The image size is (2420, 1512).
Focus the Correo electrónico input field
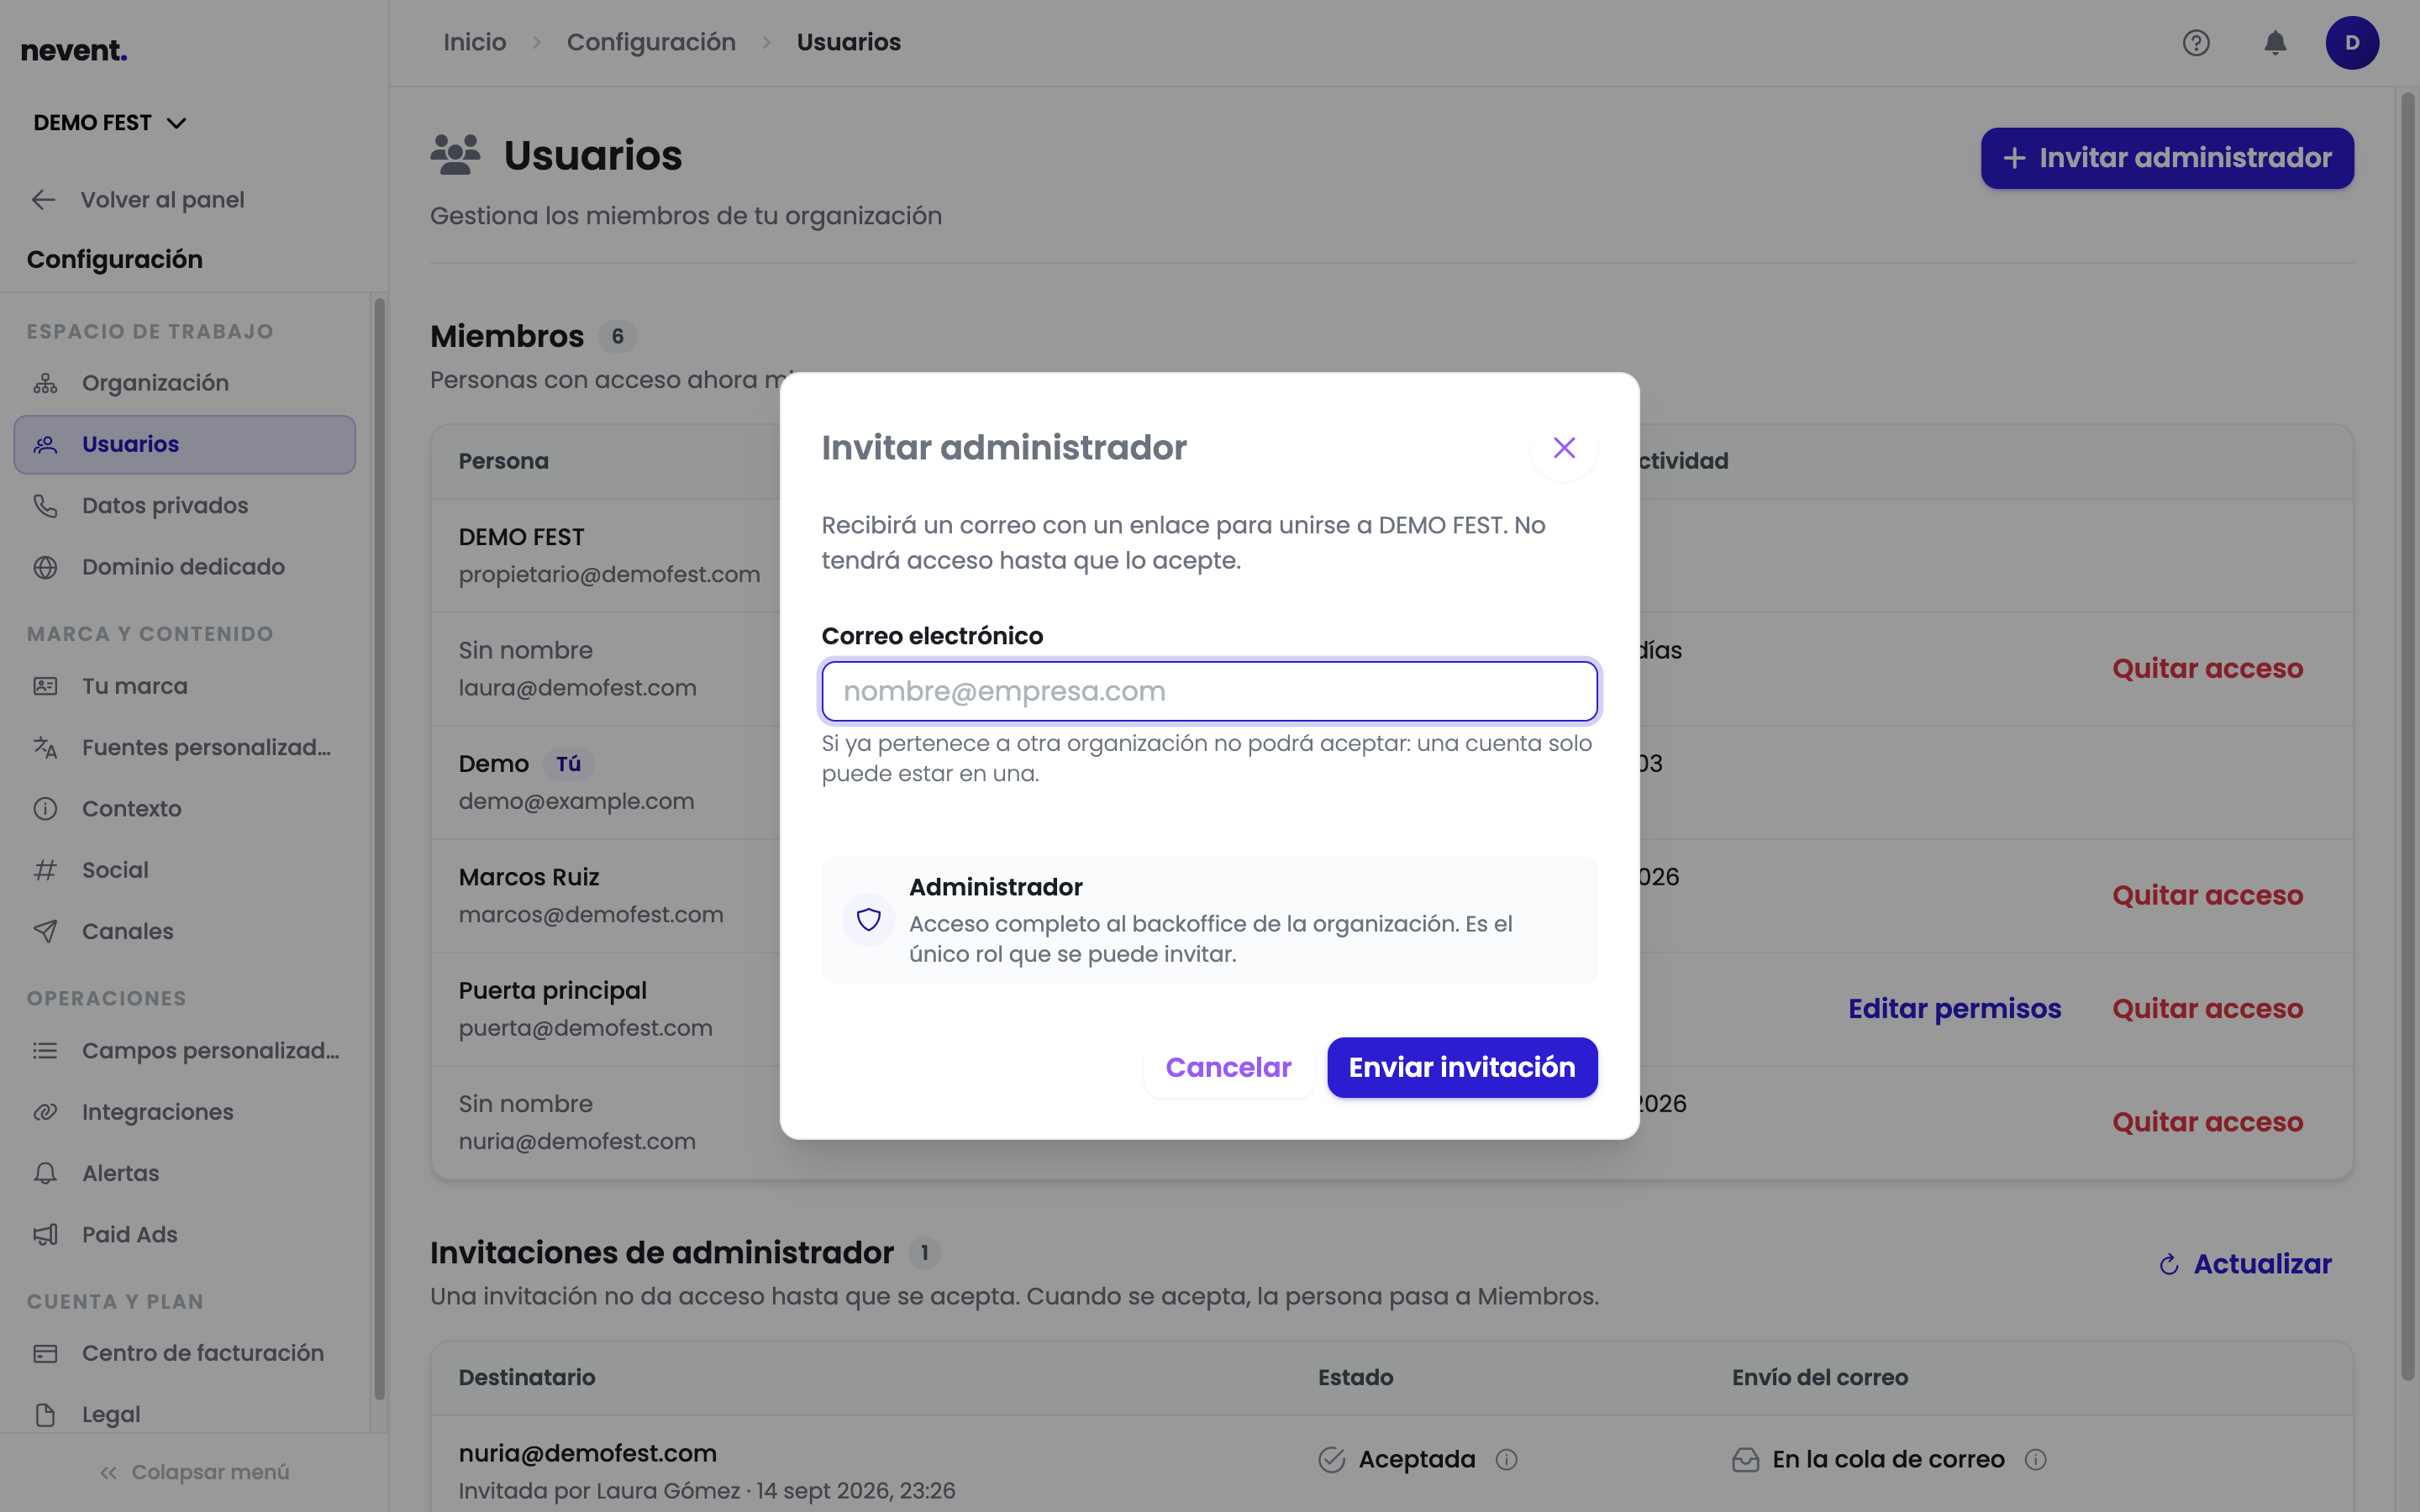(1209, 691)
